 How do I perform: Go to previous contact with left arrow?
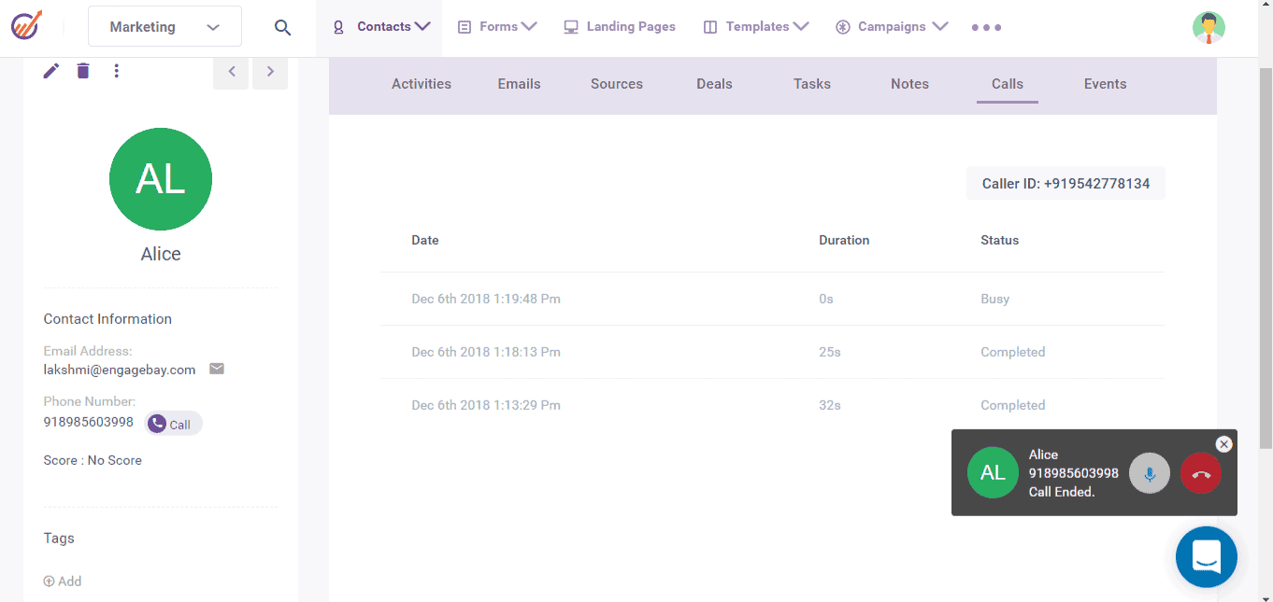coord(231,71)
